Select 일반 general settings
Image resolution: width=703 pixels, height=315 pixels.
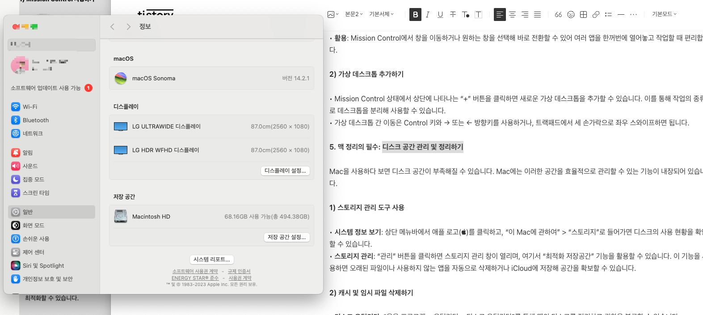click(51, 212)
